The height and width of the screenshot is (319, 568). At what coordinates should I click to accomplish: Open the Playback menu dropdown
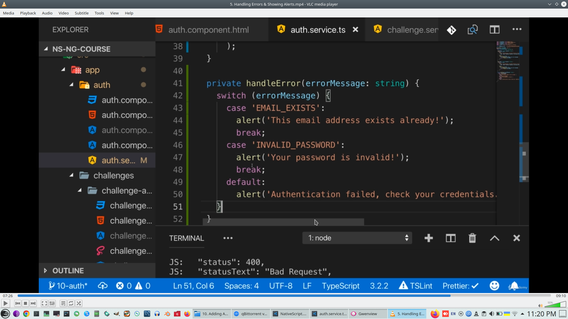(x=28, y=13)
